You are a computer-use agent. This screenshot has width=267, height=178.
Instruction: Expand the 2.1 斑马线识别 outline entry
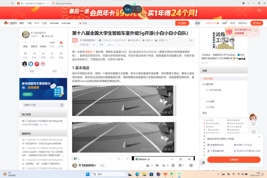point(214,90)
